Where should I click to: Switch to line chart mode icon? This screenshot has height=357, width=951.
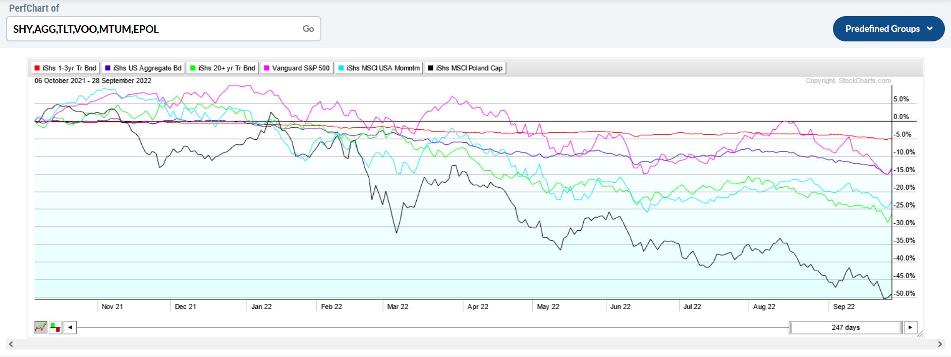point(41,328)
